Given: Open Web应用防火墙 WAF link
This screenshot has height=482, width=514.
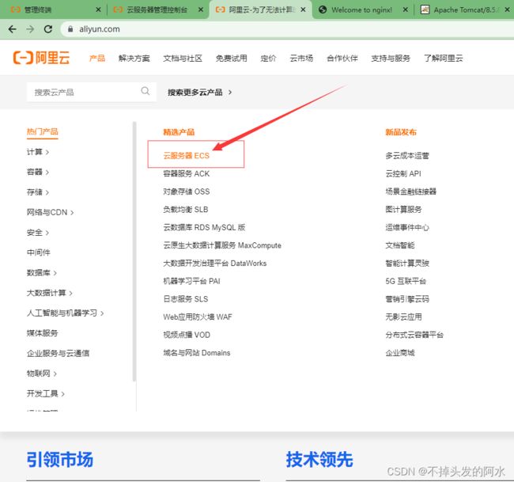Looking at the screenshot, I should coord(198,317).
